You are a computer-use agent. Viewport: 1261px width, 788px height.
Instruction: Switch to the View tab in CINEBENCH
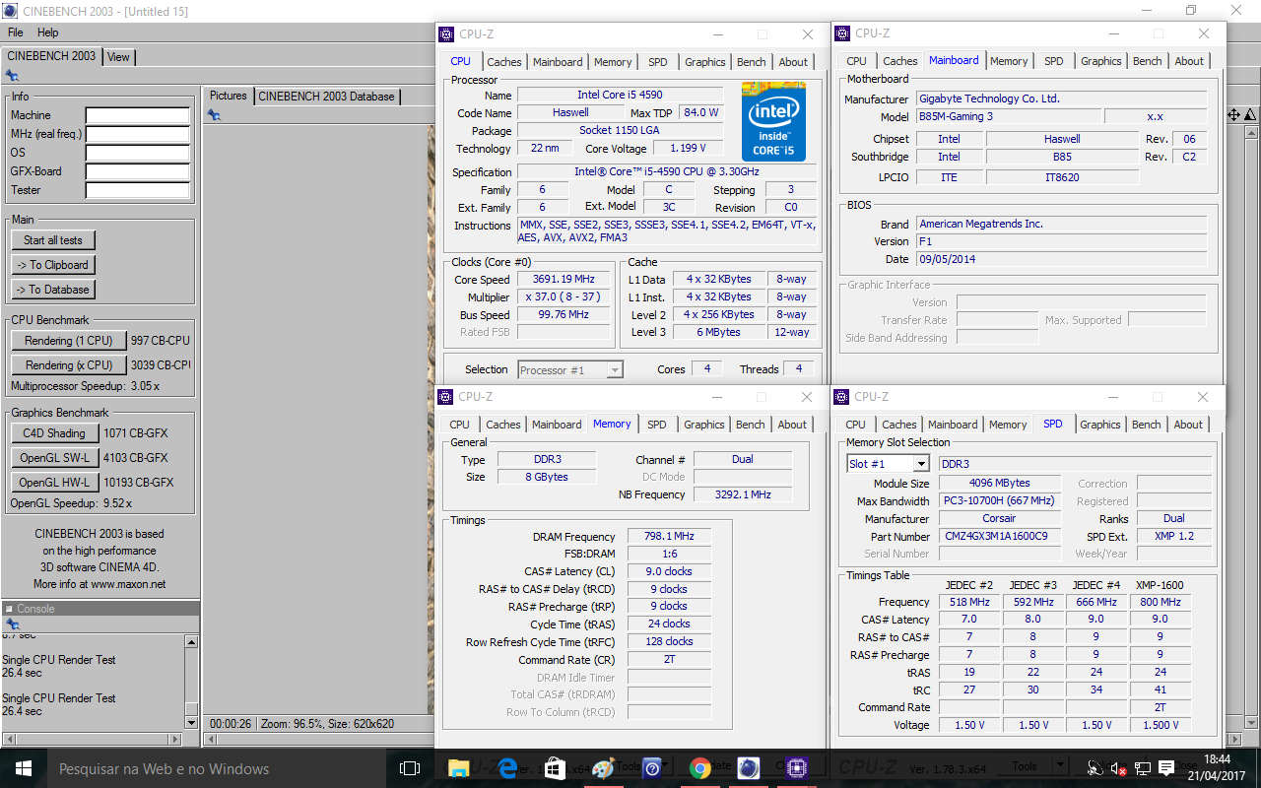(118, 57)
